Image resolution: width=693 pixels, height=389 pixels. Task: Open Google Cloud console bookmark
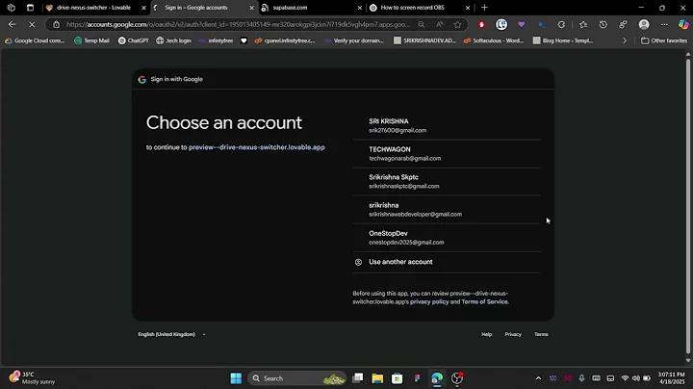[35, 40]
